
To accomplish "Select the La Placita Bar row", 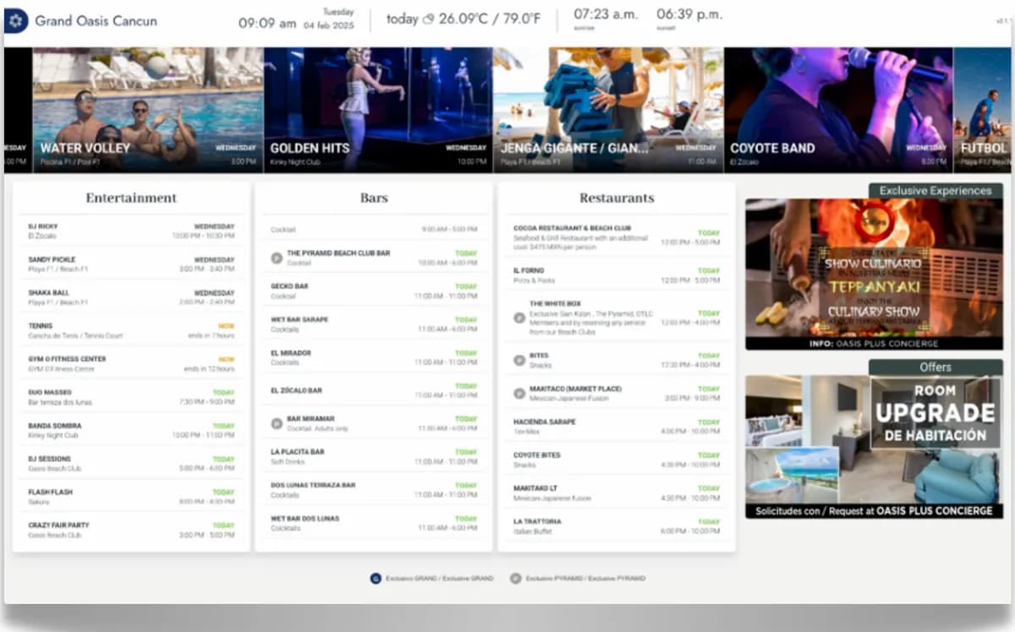I will (374, 457).
